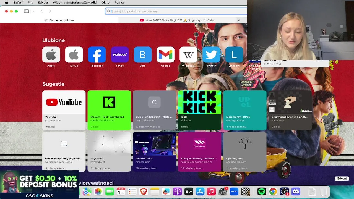The image size is (354, 199).
Task: Open the OpeningTree suggestion tile
Action: coord(245,152)
